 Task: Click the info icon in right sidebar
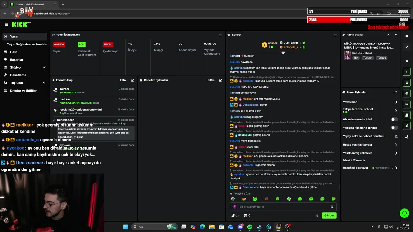pos(407,36)
